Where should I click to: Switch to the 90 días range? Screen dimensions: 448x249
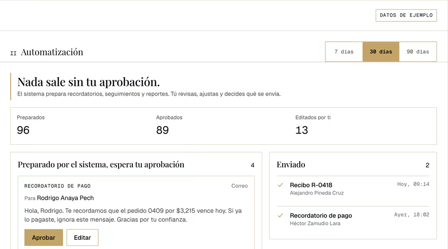418,52
